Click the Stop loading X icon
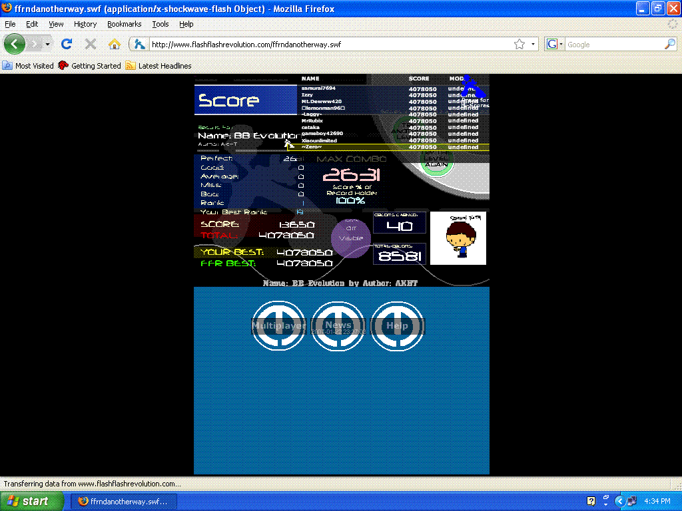Screen dimensions: 682x511 91,45
